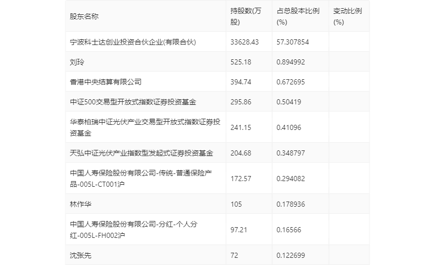435x265 pixels.
Task: Select shareholder 宁波科士达创业投资合伙企业(有限合伙)
Action: [133, 42]
